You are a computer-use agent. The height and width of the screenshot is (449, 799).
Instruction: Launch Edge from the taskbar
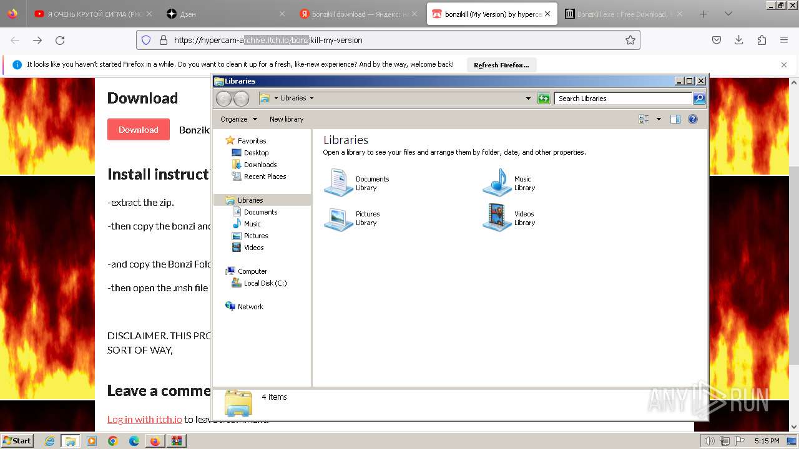pyautogui.click(x=134, y=441)
